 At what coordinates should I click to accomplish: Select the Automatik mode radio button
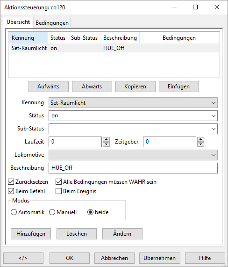click(x=14, y=212)
